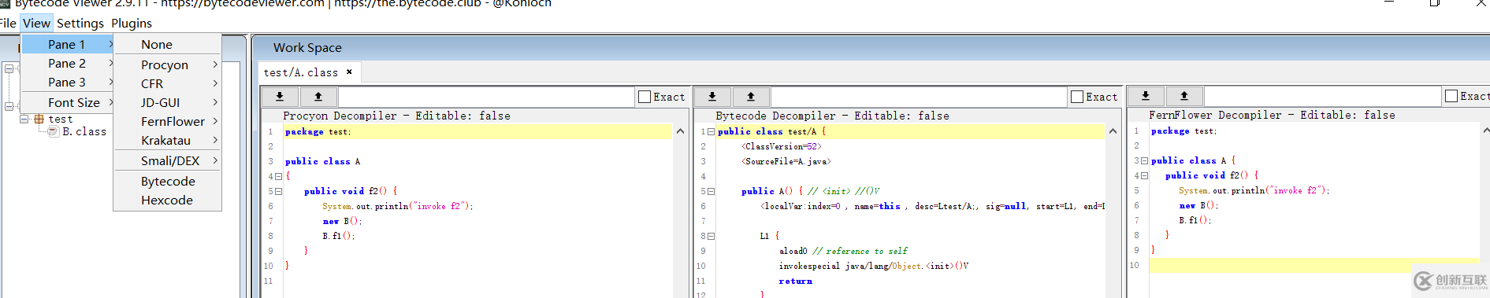This screenshot has height=298, width=1490.
Task: Close the test/A.class tab
Action: pos(349,72)
